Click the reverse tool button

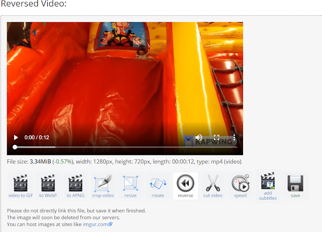(186, 186)
